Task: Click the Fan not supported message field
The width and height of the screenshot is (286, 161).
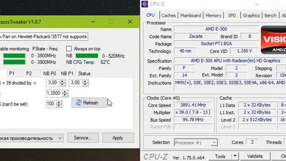Action: point(44,37)
